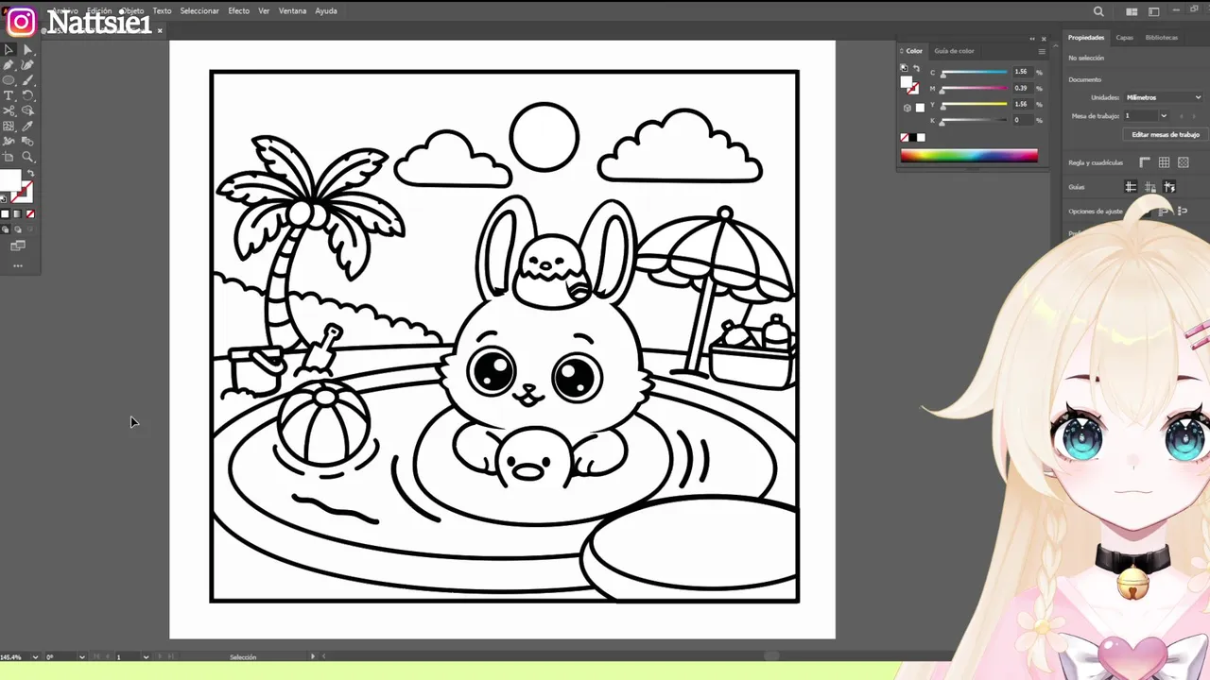Click Editar mesas de trabajo button
This screenshot has width=1210, height=680.
(x=1166, y=134)
